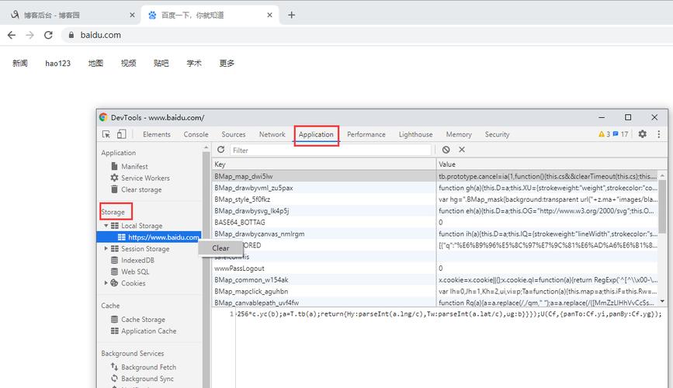Screen dimensions: 673x388
Task: Delete selected storage entry with X icon
Action: (462, 149)
